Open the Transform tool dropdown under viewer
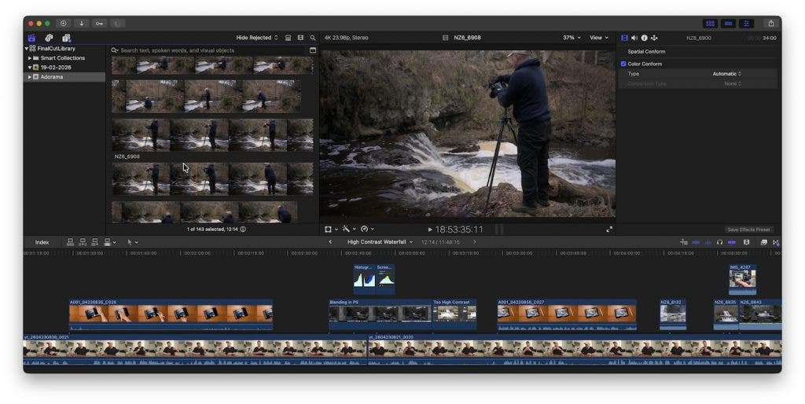 pos(331,229)
